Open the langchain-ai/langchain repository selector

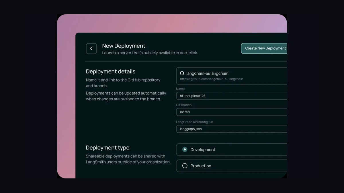click(x=232, y=76)
